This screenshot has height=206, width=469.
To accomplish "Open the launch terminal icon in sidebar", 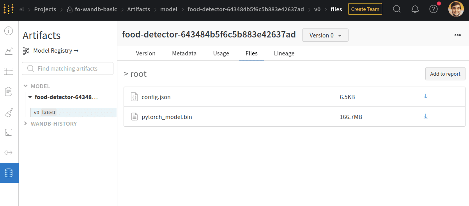I will [9, 132].
